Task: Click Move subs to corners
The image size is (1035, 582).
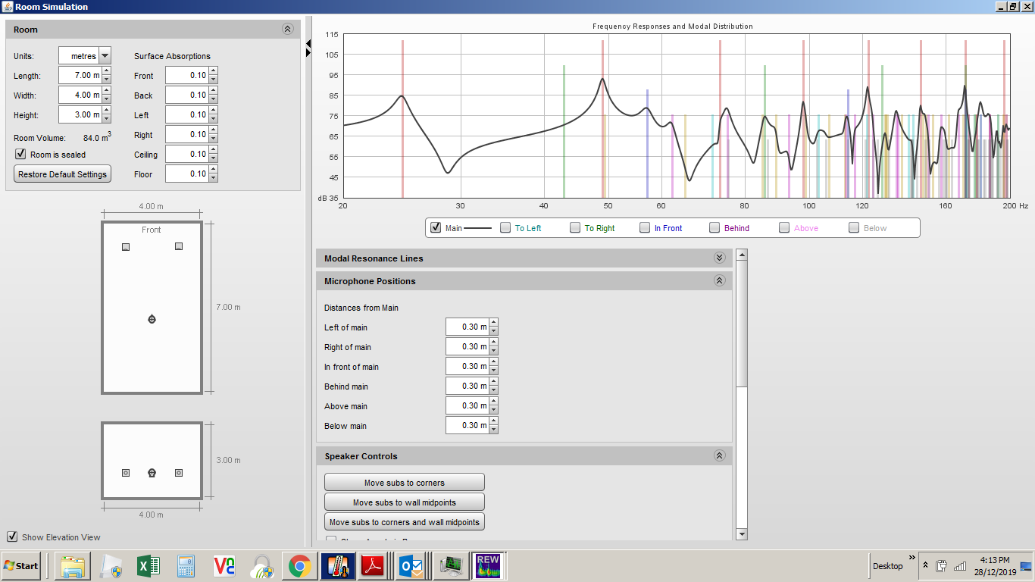Action: point(405,482)
